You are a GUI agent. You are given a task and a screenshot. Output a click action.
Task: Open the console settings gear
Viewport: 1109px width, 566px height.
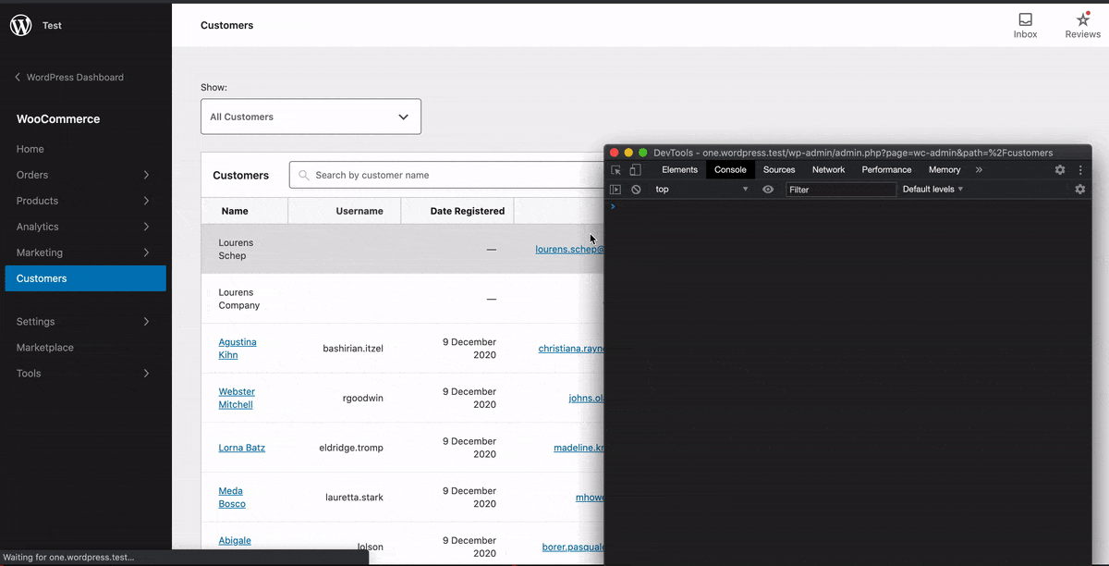coord(1079,189)
